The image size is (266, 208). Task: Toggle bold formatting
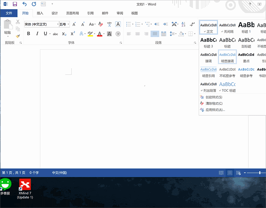point(29,34)
